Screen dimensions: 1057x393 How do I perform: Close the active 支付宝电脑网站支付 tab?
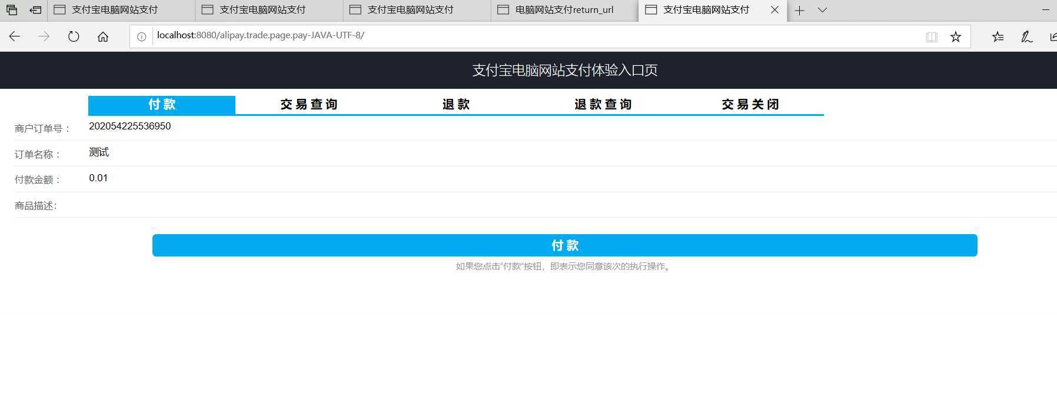775,10
